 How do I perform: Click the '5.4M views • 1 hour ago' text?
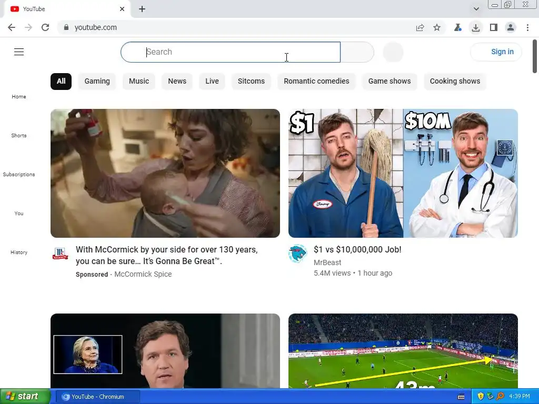[x=353, y=273]
